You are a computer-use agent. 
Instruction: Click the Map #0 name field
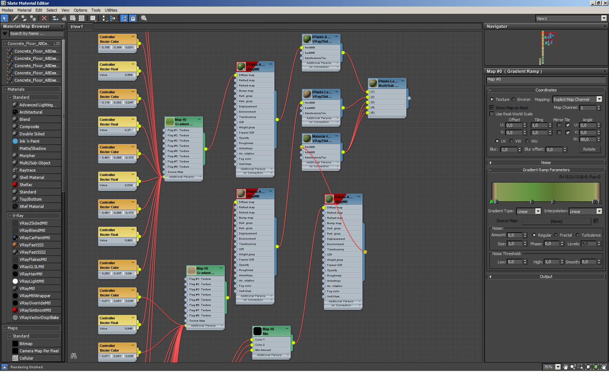coord(546,79)
